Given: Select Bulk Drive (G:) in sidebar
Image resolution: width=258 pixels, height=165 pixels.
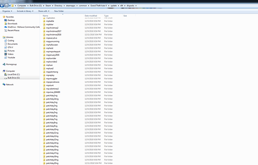Looking at the screenshot, I should click(14, 78).
